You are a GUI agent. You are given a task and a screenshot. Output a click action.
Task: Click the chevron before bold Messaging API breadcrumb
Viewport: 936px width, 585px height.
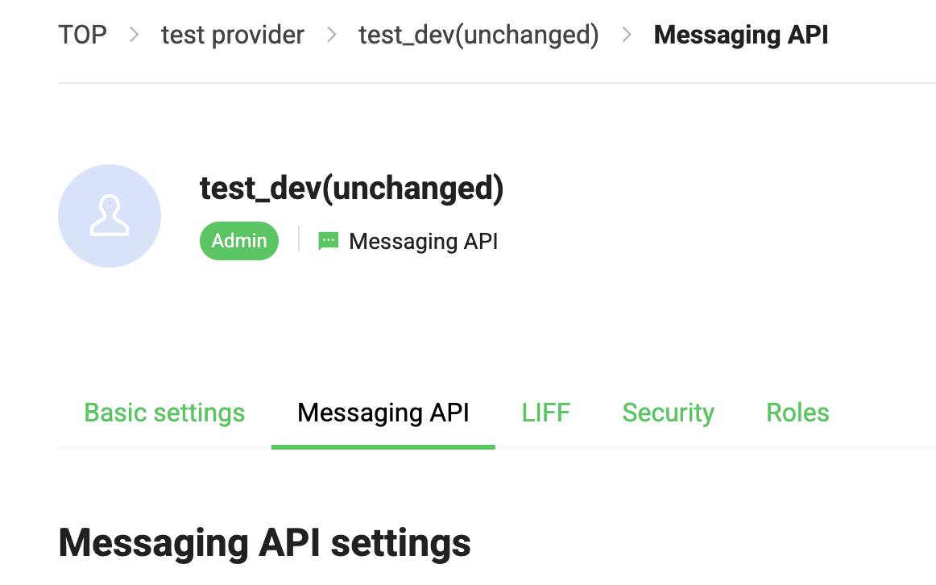(627, 35)
